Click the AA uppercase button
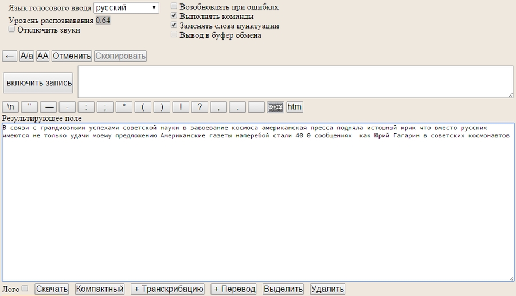This screenshot has width=516, height=296. [x=43, y=56]
